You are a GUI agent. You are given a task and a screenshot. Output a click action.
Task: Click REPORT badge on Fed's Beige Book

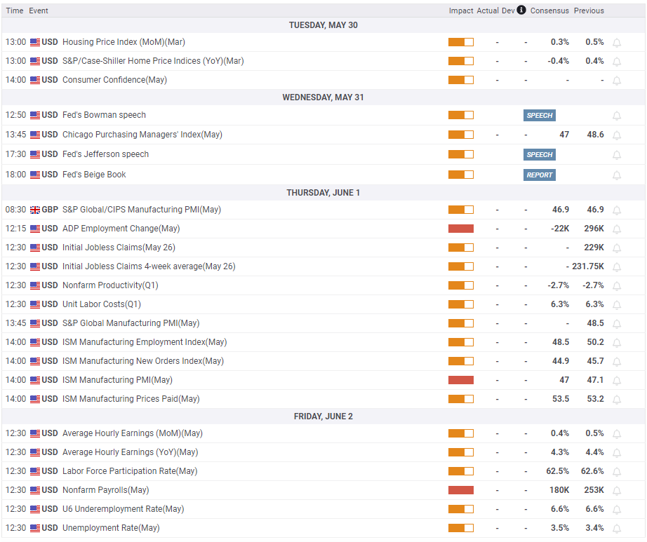540,175
